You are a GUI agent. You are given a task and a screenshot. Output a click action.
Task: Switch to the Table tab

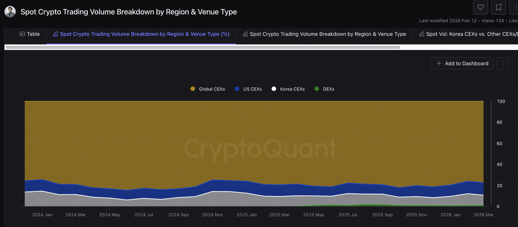[30, 34]
